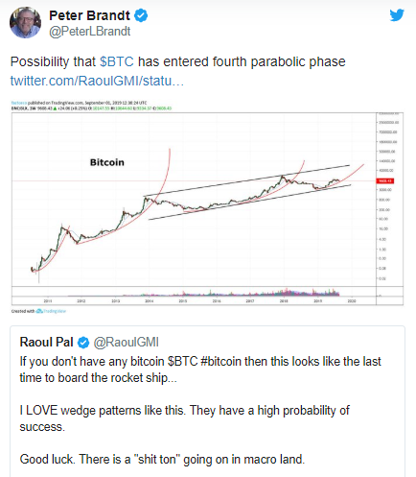
Task: Click the Raoul Pal name in quoted tweet
Action: pos(47,343)
